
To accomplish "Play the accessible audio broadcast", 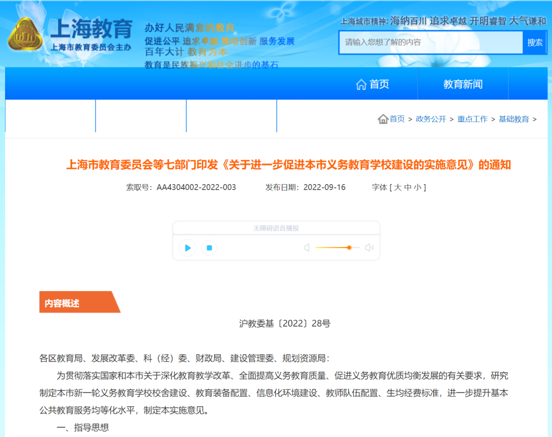I will [x=188, y=248].
